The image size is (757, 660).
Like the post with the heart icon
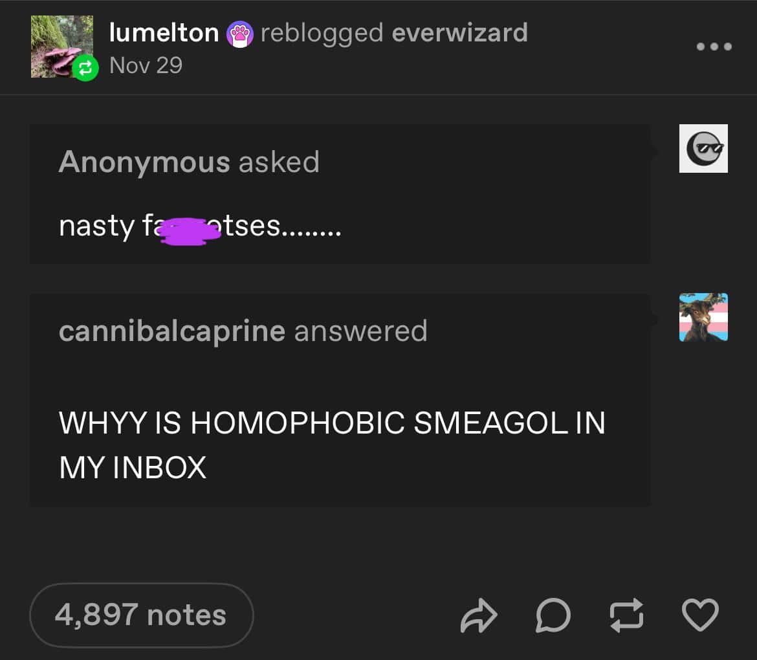[700, 615]
